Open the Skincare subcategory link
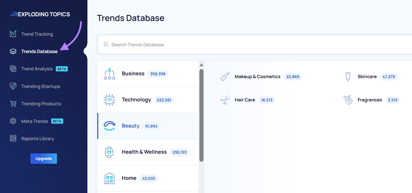Viewport: 412px width, 193px height. (x=367, y=77)
